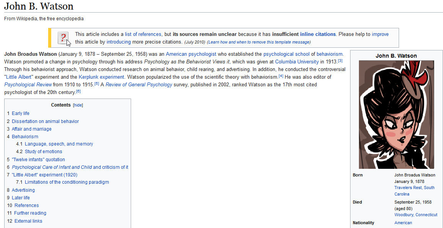
Task: Go to 'Behaviorism' in contents
Action: (x=25, y=137)
